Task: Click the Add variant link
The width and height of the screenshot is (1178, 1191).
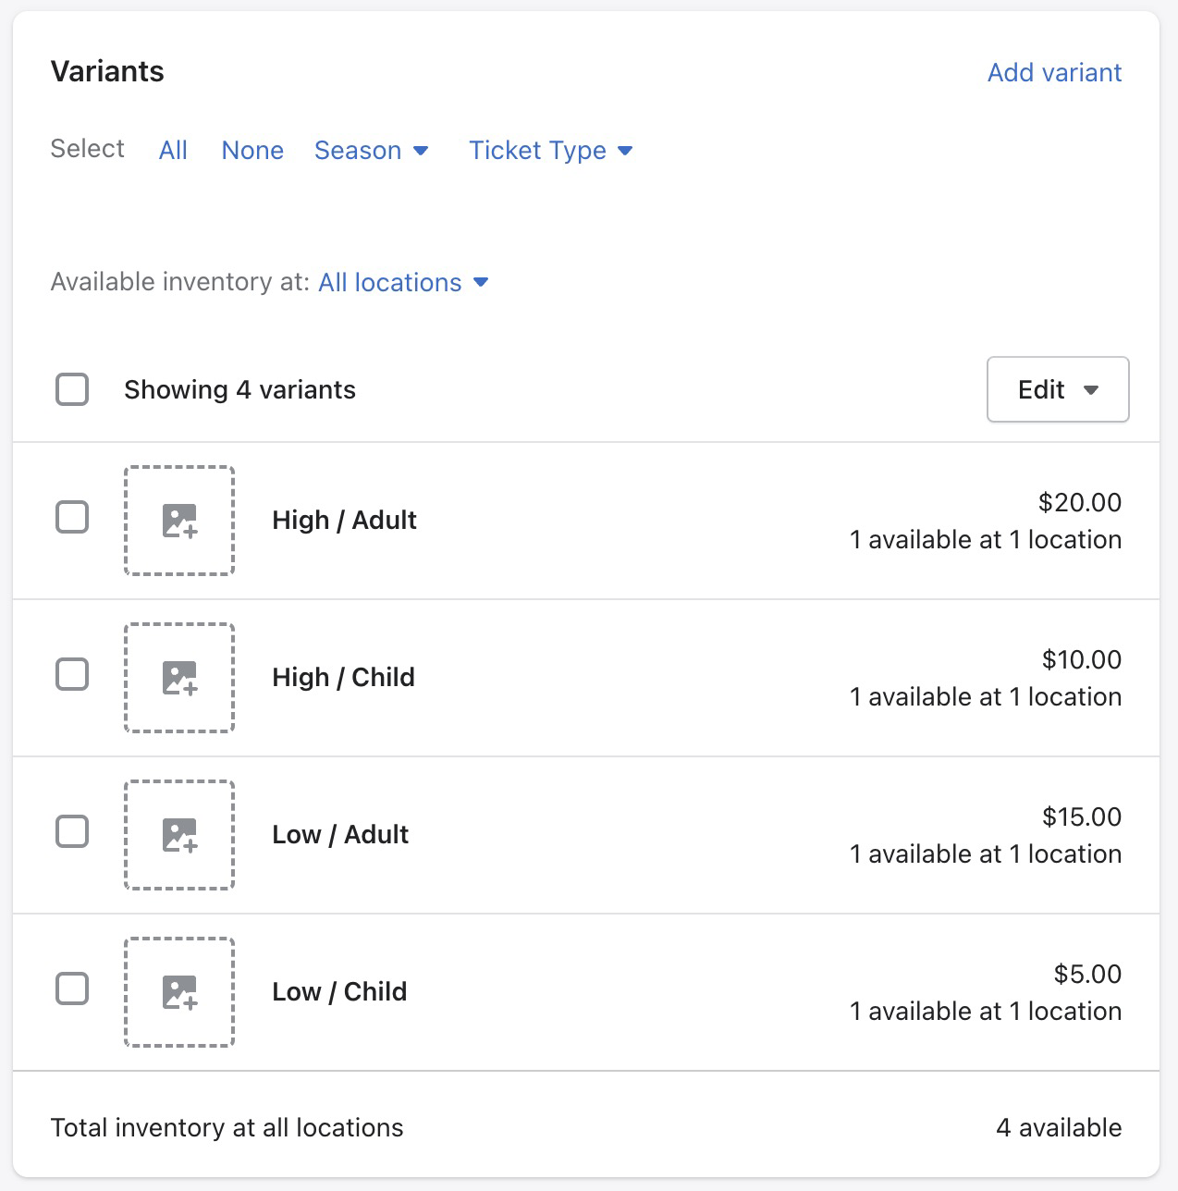Action: point(1054,72)
